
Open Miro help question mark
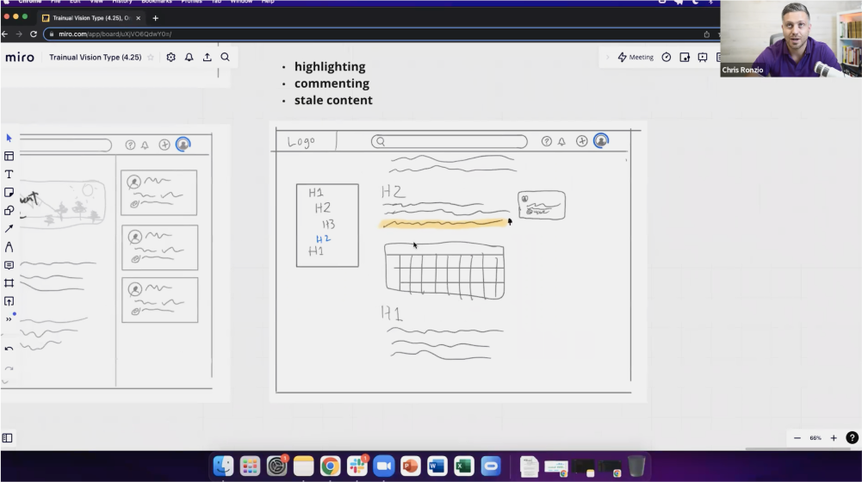(852, 438)
